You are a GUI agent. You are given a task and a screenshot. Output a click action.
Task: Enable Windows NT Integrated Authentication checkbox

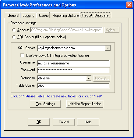[x=22, y=56]
